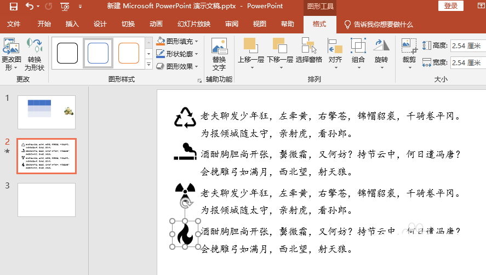Image resolution: width=486 pixels, height=275 pixels.
Task: Open the 图形样式 dialog launcher
Action: 199,81
